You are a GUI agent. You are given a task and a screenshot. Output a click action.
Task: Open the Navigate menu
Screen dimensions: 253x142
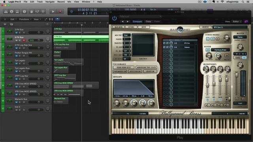point(50,2)
